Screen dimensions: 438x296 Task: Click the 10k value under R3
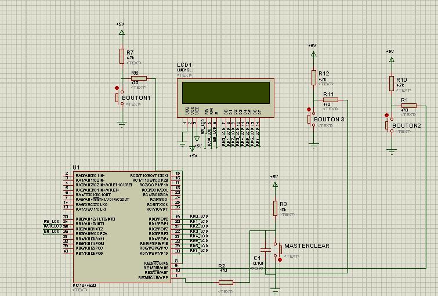[283, 210]
